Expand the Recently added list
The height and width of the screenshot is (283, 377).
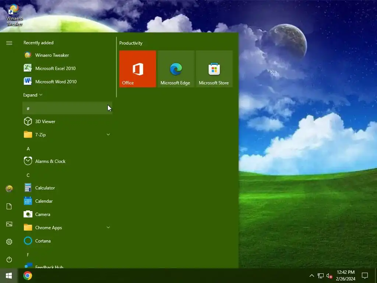tap(33, 95)
